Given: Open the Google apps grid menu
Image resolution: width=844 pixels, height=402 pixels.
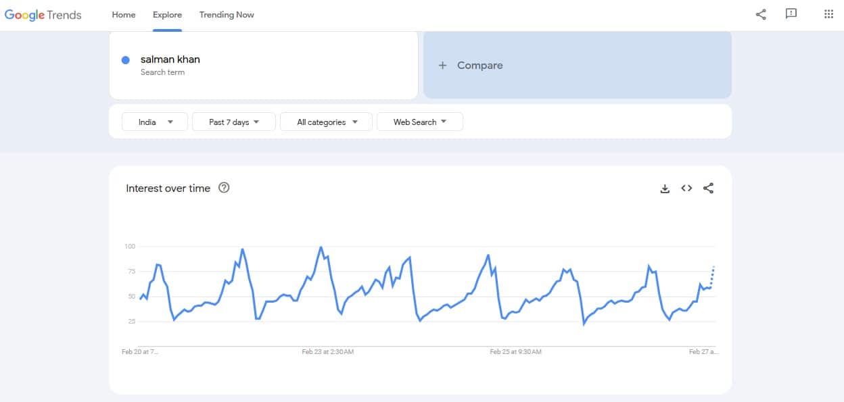Looking at the screenshot, I should (828, 14).
